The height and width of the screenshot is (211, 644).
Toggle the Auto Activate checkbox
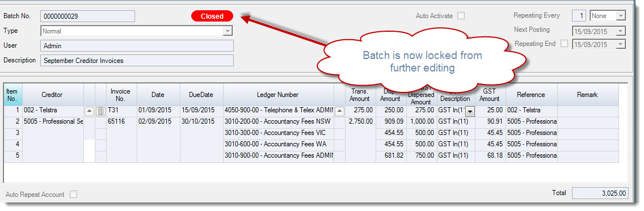coord(461,16)
